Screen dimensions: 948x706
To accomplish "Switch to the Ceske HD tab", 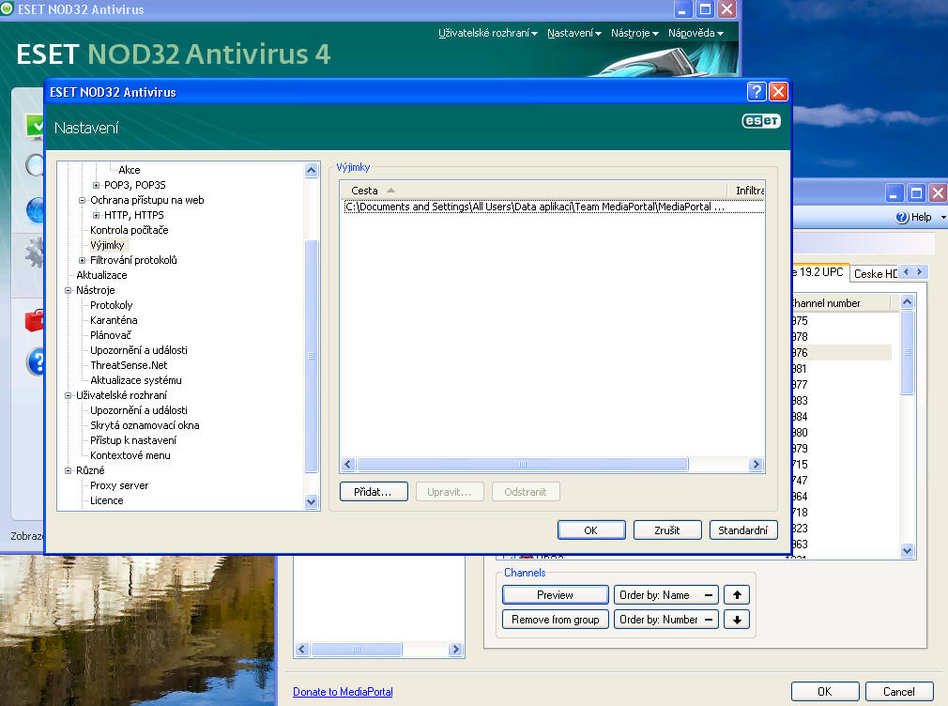I will (875, 273).
